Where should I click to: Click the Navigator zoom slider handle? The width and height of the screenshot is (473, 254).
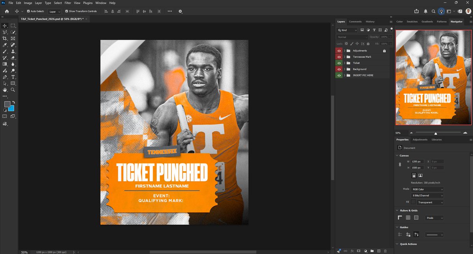tap(436, 133)
